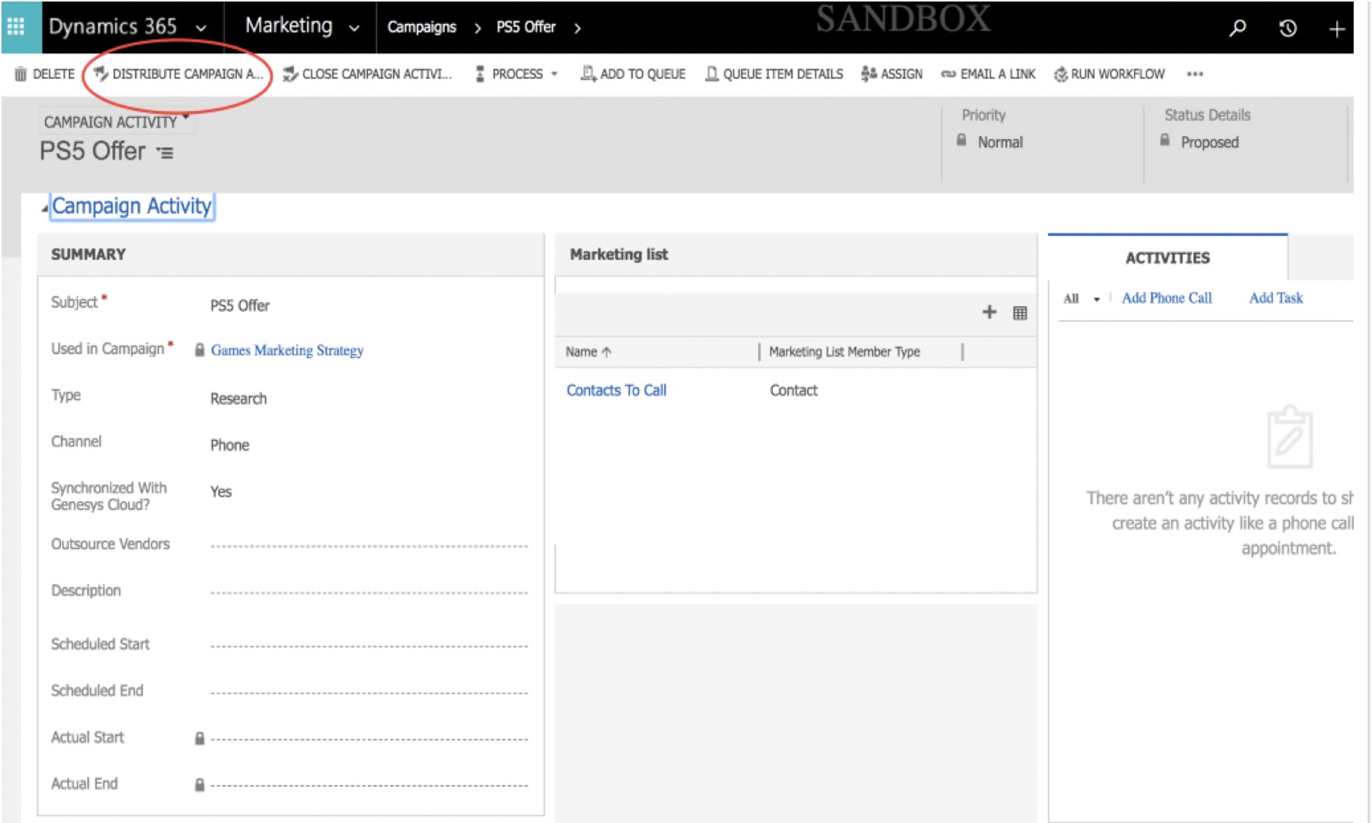The height and width of the screenshot is (823, 1372).
Task: Click the Assign icon
Action: click(x=867, y=74)
